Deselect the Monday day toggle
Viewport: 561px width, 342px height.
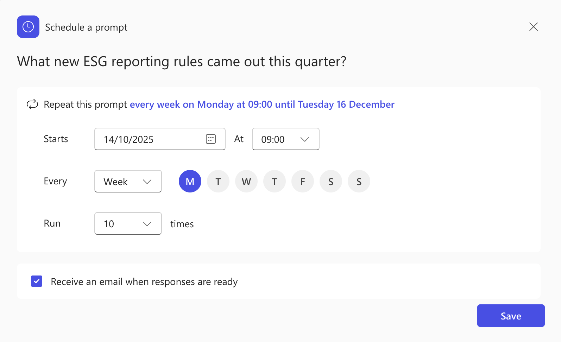point(190,181)
